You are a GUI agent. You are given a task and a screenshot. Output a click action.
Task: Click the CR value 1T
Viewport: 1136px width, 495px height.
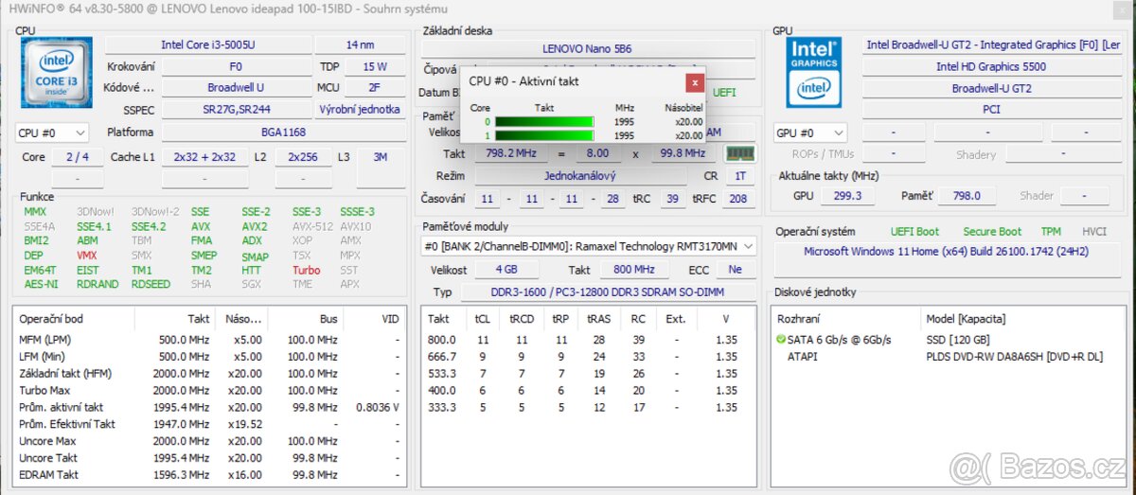click(x=738, y=176)
